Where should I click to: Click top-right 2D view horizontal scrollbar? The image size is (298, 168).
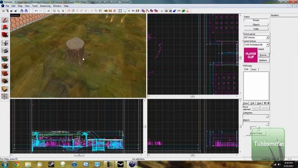tap(193, 96)
